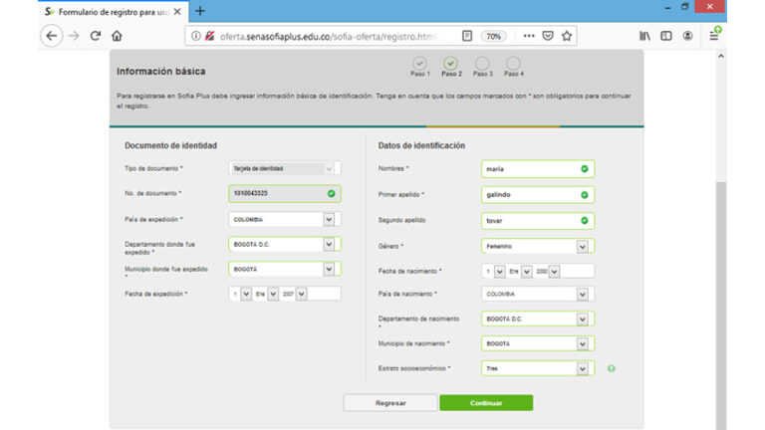This screenshot has width=765, height=430.
Task: Open a new browser tab
Action: pos(200,11)
